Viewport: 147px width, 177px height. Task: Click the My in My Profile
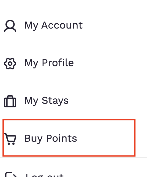(x=31, y=64)
